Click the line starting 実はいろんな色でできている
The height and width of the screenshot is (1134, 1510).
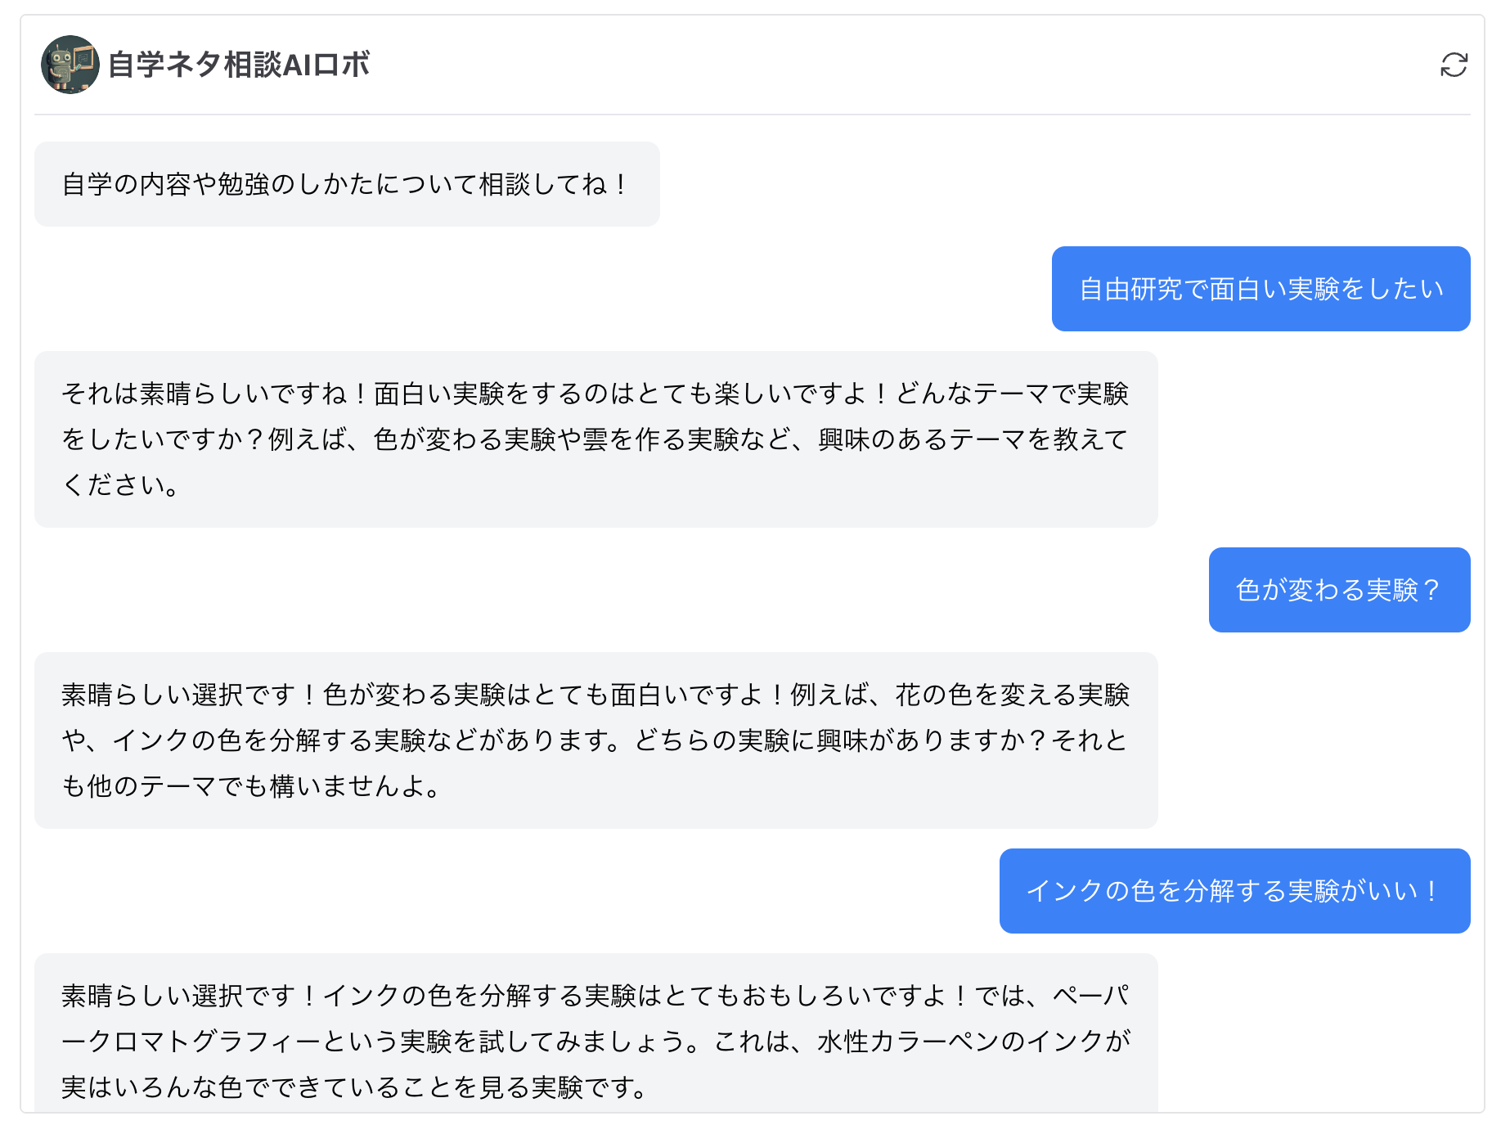[355, 1087]
